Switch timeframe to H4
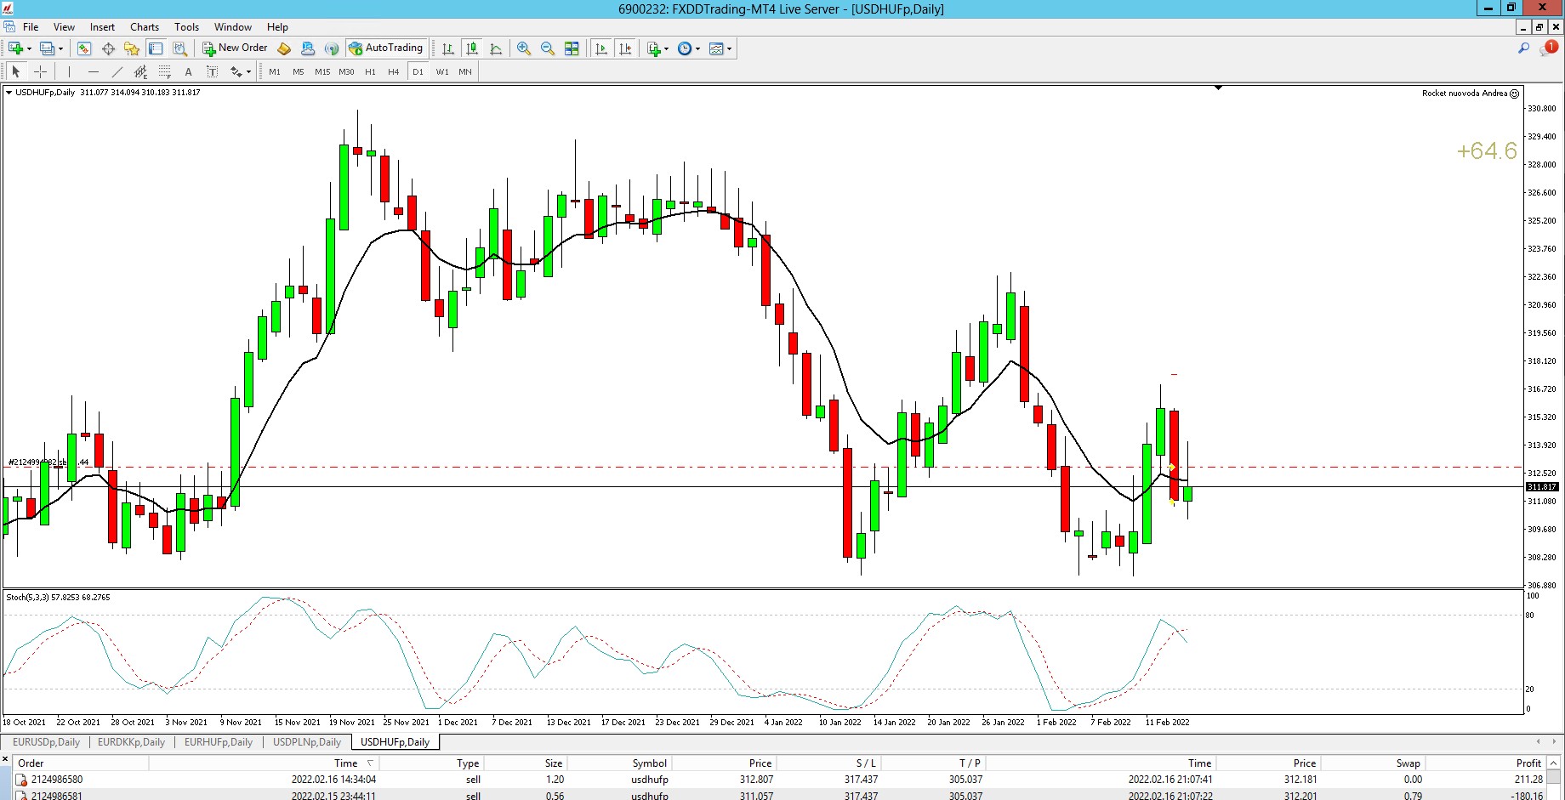The width and height of the screenshot is (1565, 800). pos(393,71)
